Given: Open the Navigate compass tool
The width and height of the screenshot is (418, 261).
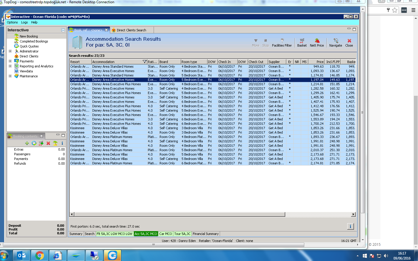Looking at the screenshot, I should coord(335,42).
